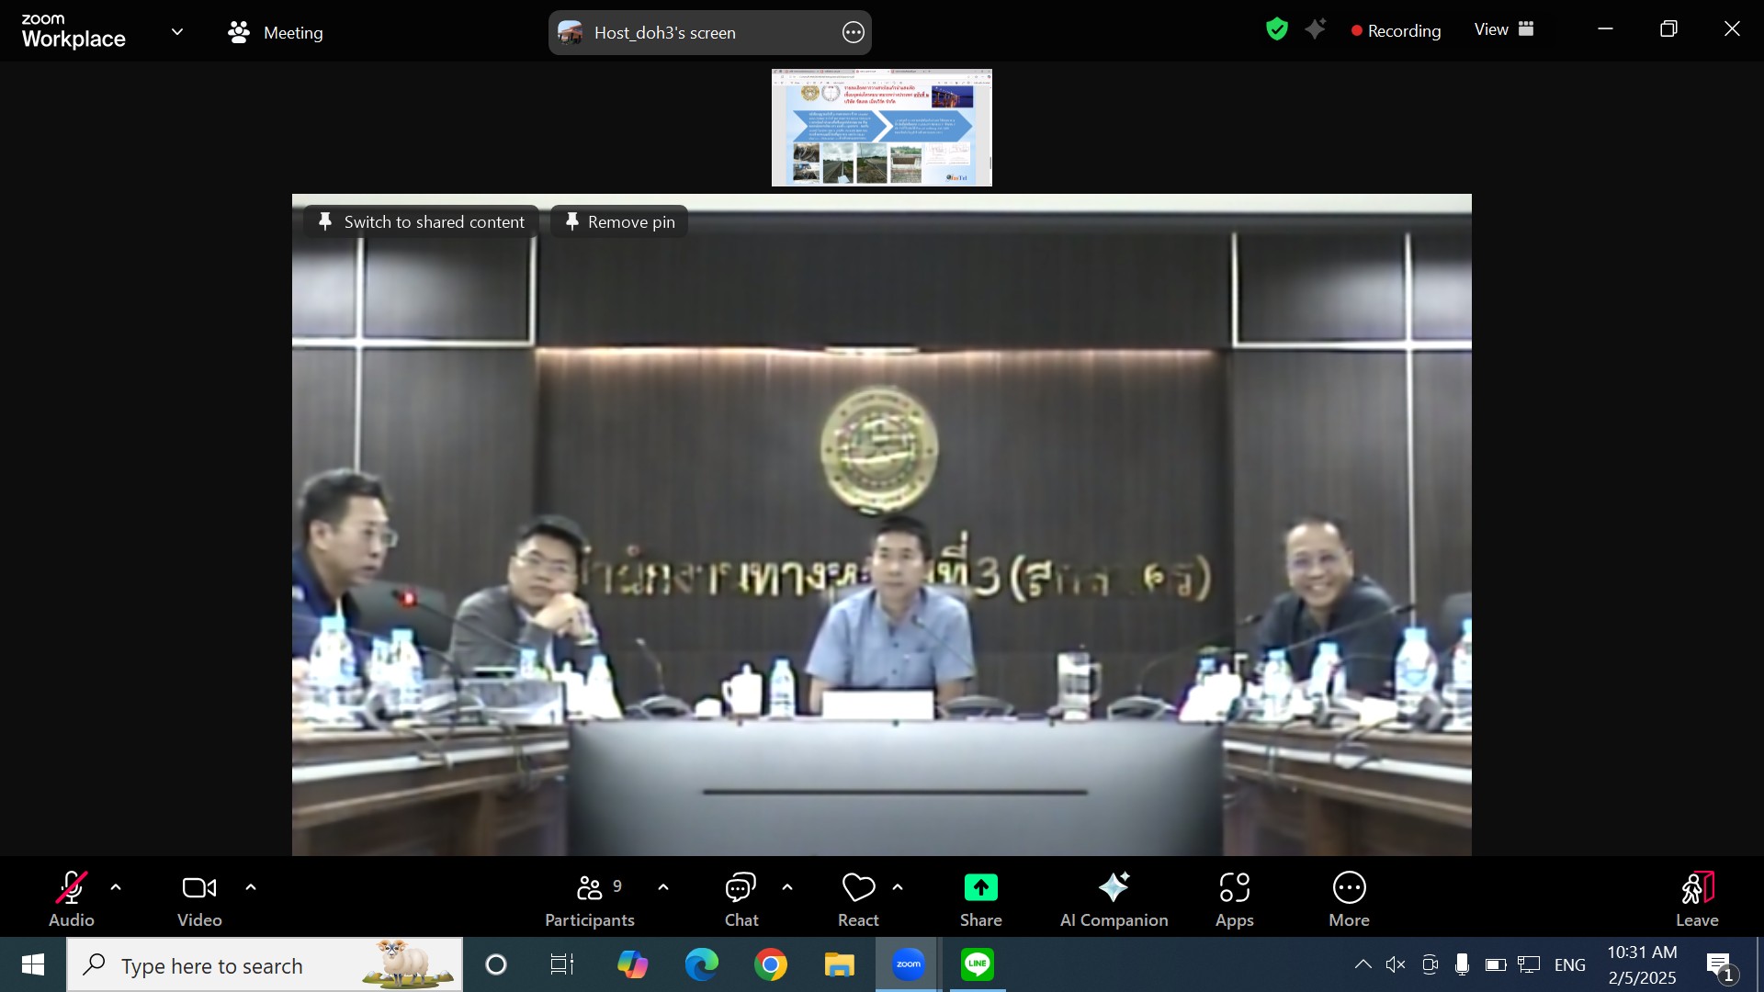Expand audio settings arrow next to Audio

click(116, 887)
